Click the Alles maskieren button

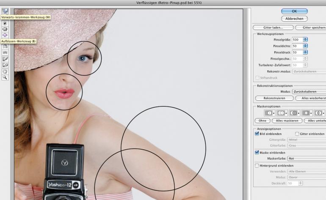pos(287,121)
